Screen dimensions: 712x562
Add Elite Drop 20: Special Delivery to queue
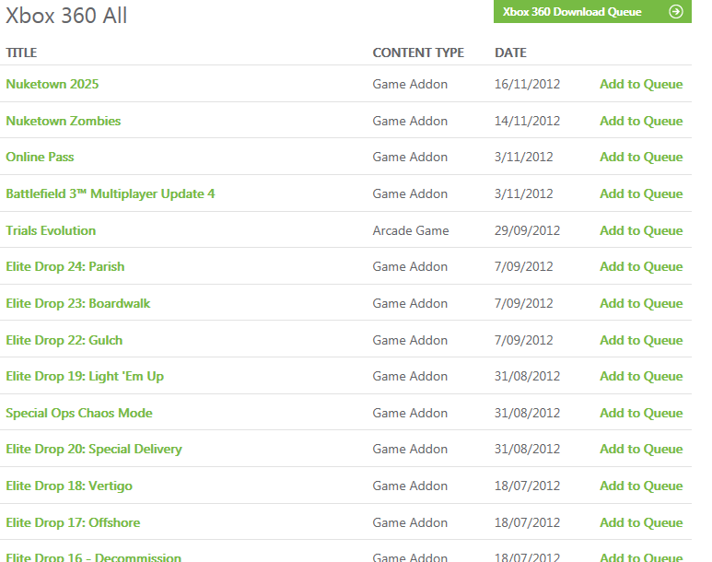[641, 449]
